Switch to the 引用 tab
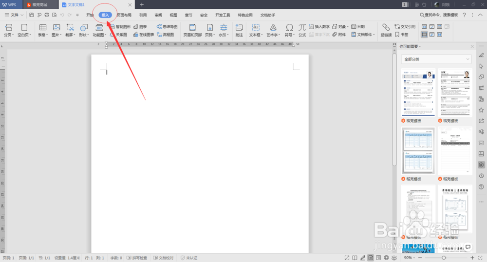Screen dimensions: 487x262 143,15
